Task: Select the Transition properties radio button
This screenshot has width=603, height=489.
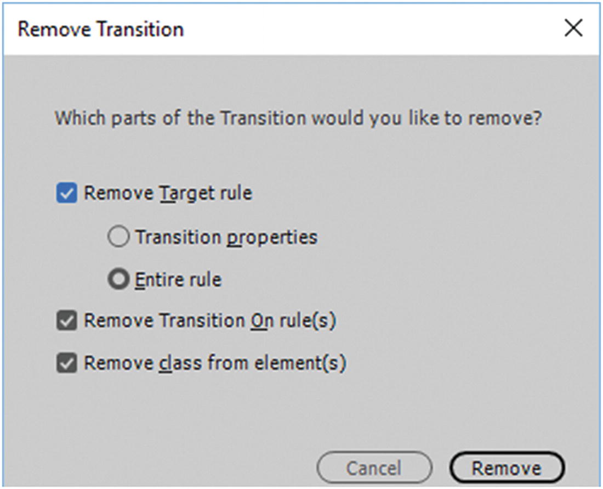Action: coord(118,237)
